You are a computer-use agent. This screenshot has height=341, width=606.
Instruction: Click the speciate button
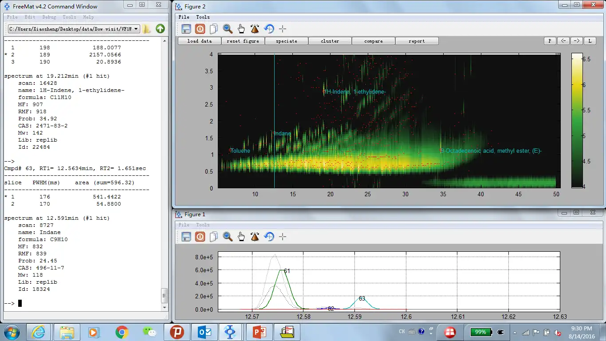click(x=287, y=41)
